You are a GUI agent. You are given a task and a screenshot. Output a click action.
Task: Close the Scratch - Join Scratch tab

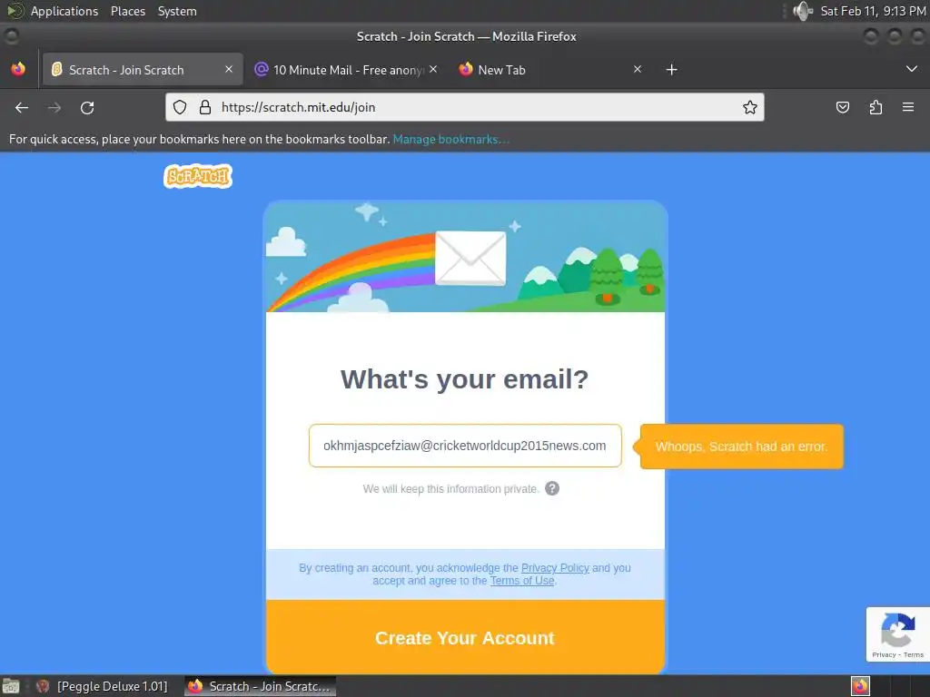(229, 69)
